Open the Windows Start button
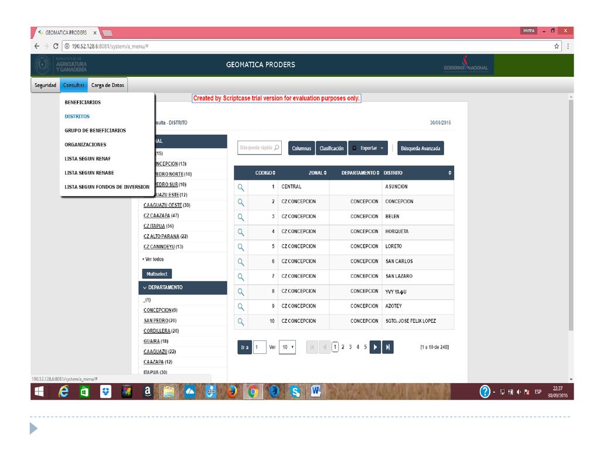Screen dimensions: 600x450 point(39,391)
